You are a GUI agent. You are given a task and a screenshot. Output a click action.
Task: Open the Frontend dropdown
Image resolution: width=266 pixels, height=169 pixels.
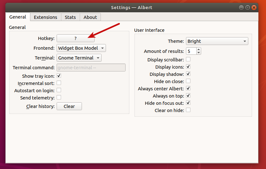[81, 48]
